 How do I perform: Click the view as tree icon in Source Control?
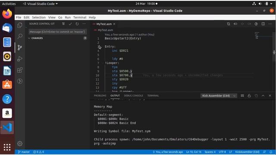tap(63, 24)
